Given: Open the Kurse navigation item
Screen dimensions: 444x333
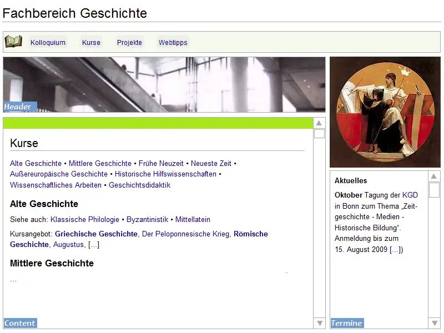Looking at the screenshot, I should click(x=91, y=43).
